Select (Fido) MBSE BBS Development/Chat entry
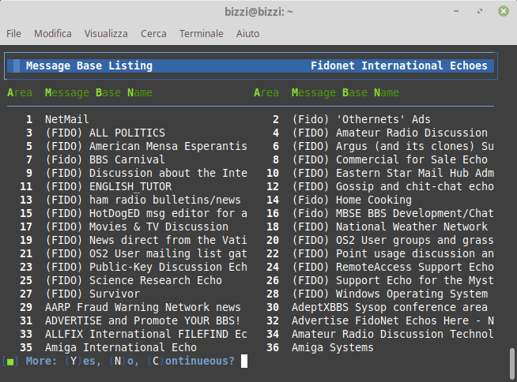 (x=393, y=213)
